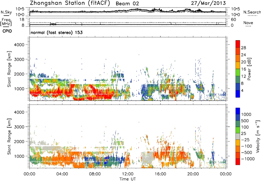Click the '4000' tick in the velocity panel
The width and height of the screenshot is (261, 181).
coord(19,112)
